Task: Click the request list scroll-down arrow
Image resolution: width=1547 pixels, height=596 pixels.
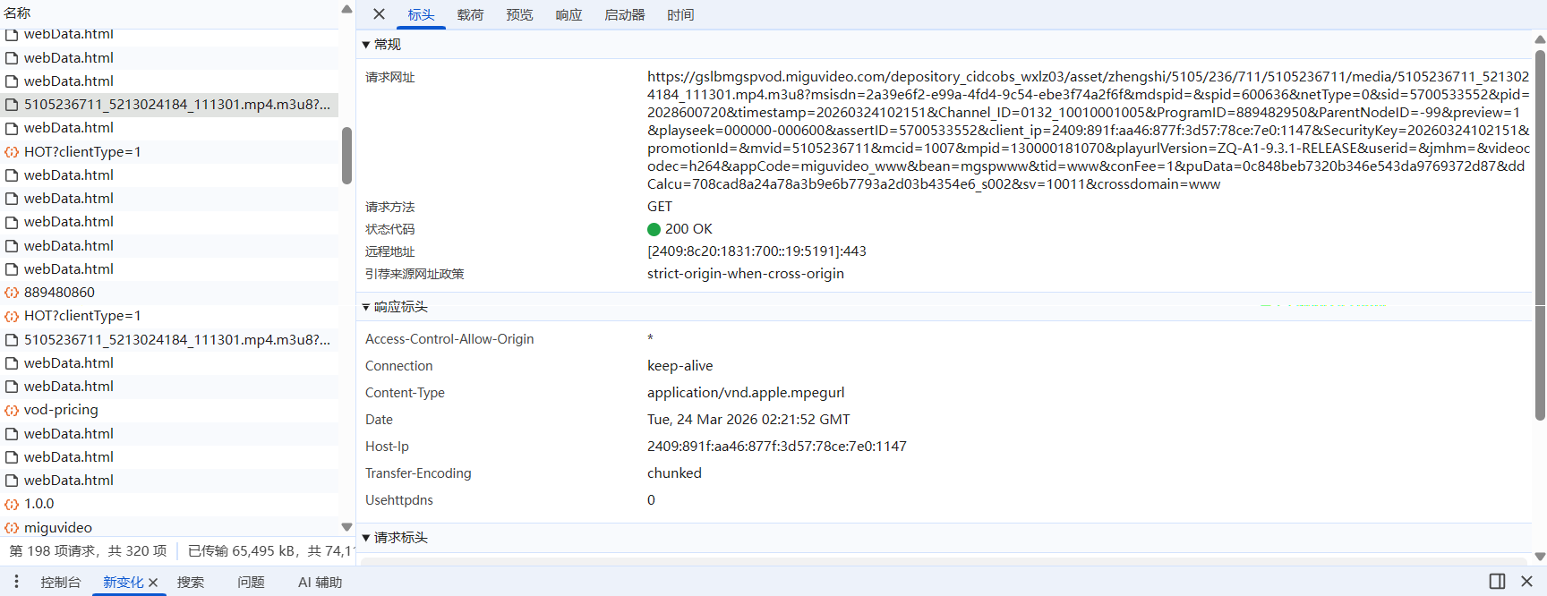Action: [346, 527]
